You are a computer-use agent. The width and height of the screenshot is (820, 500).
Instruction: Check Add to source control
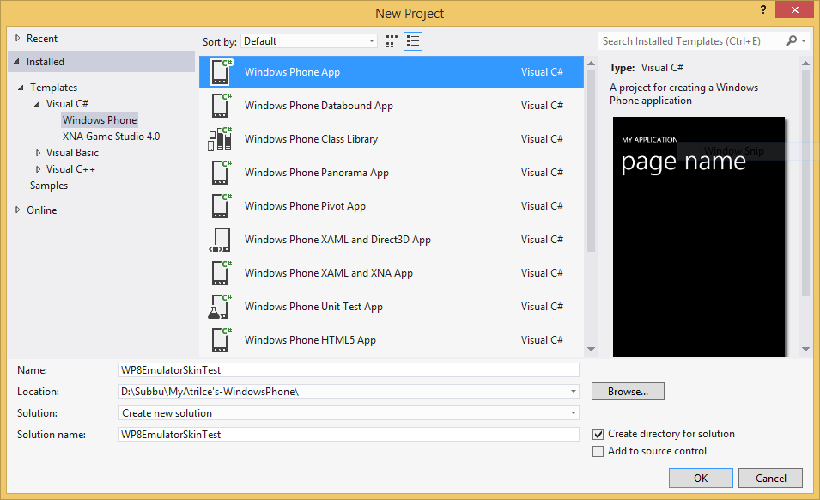(598, 450)
